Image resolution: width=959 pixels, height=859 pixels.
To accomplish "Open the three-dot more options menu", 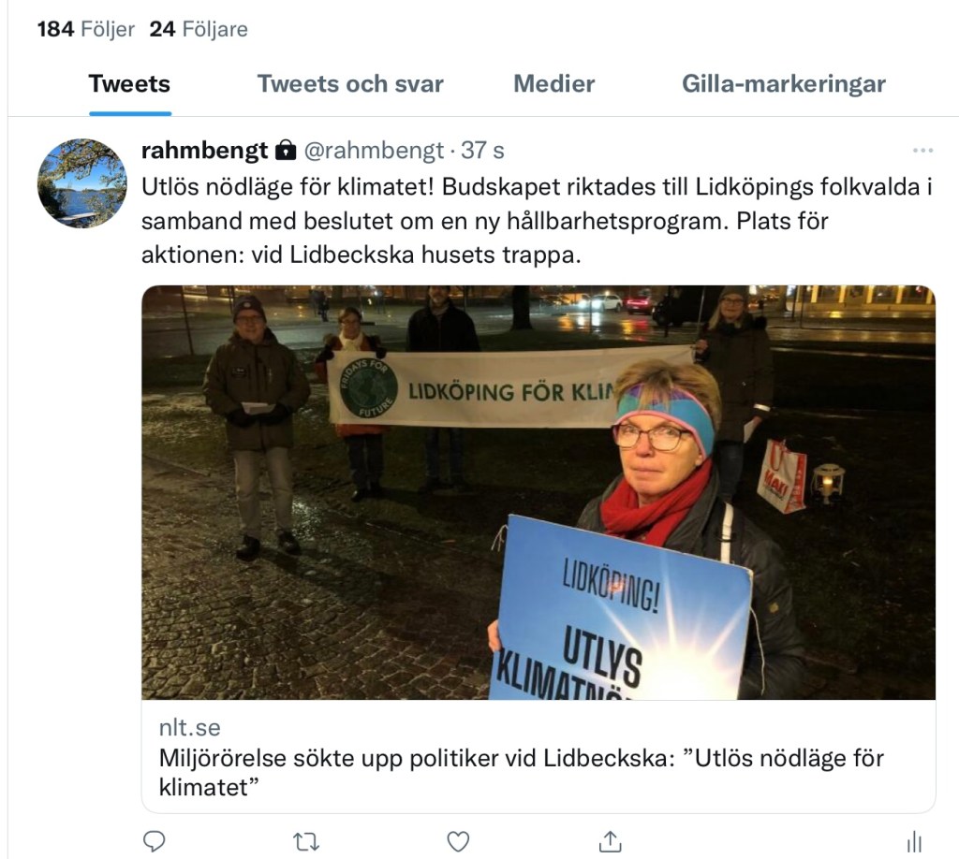I will (922, 151).
